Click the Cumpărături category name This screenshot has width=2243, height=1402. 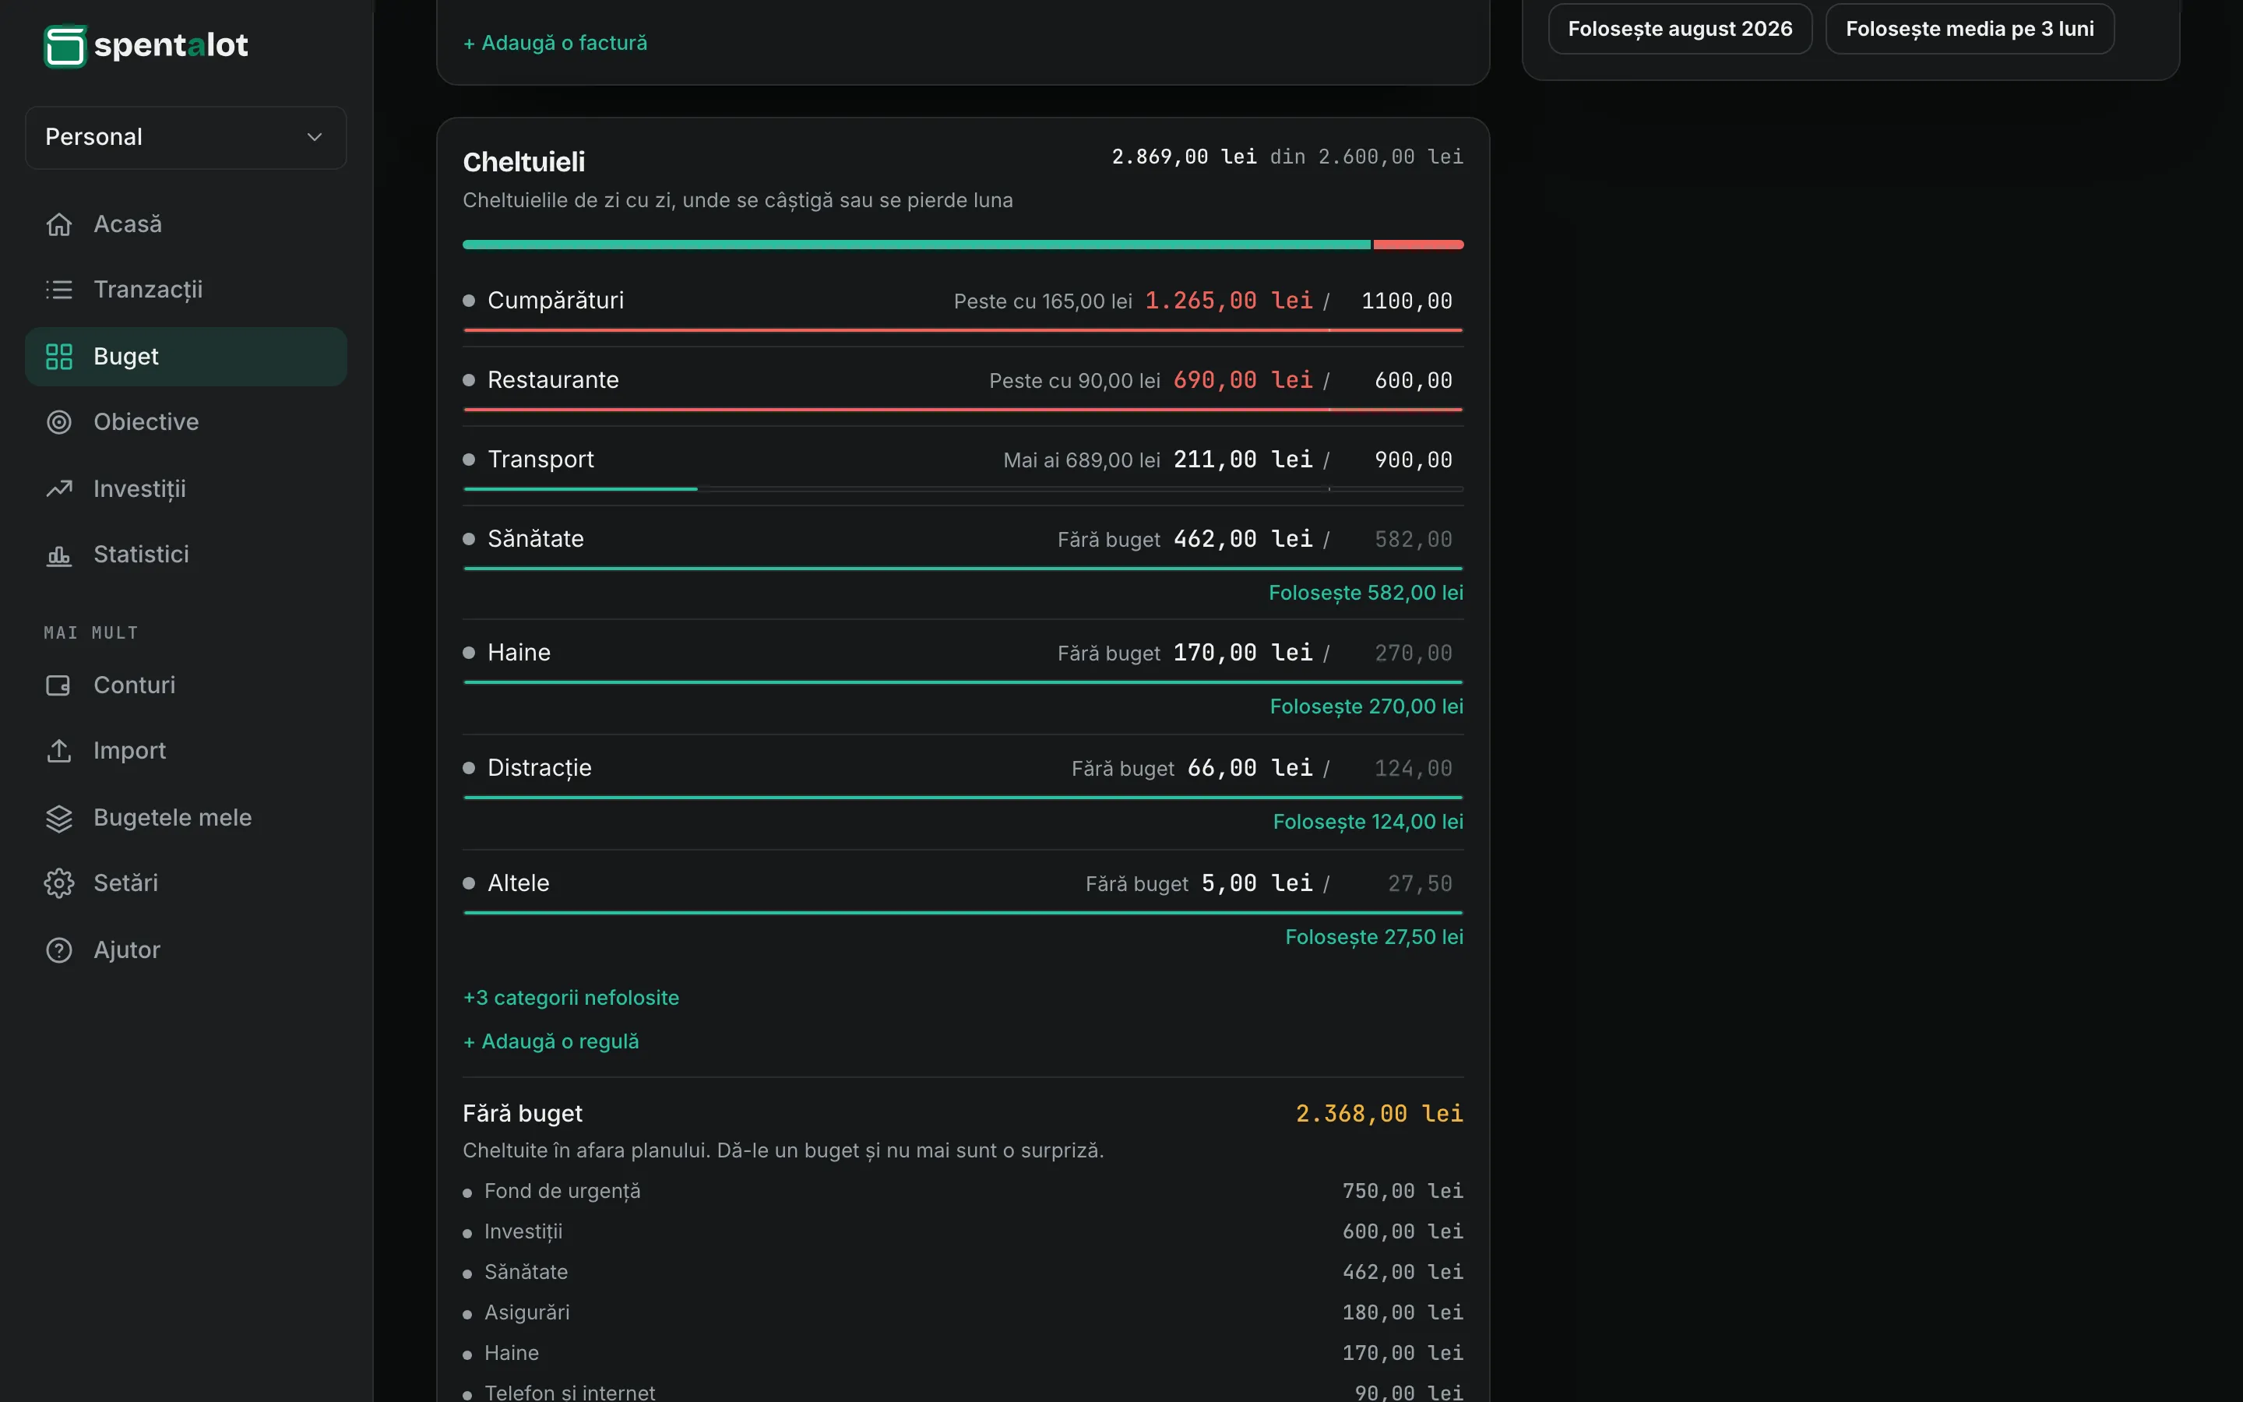coord(555,301)
